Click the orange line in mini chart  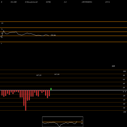pyautogui.click(x=63, y=122)
